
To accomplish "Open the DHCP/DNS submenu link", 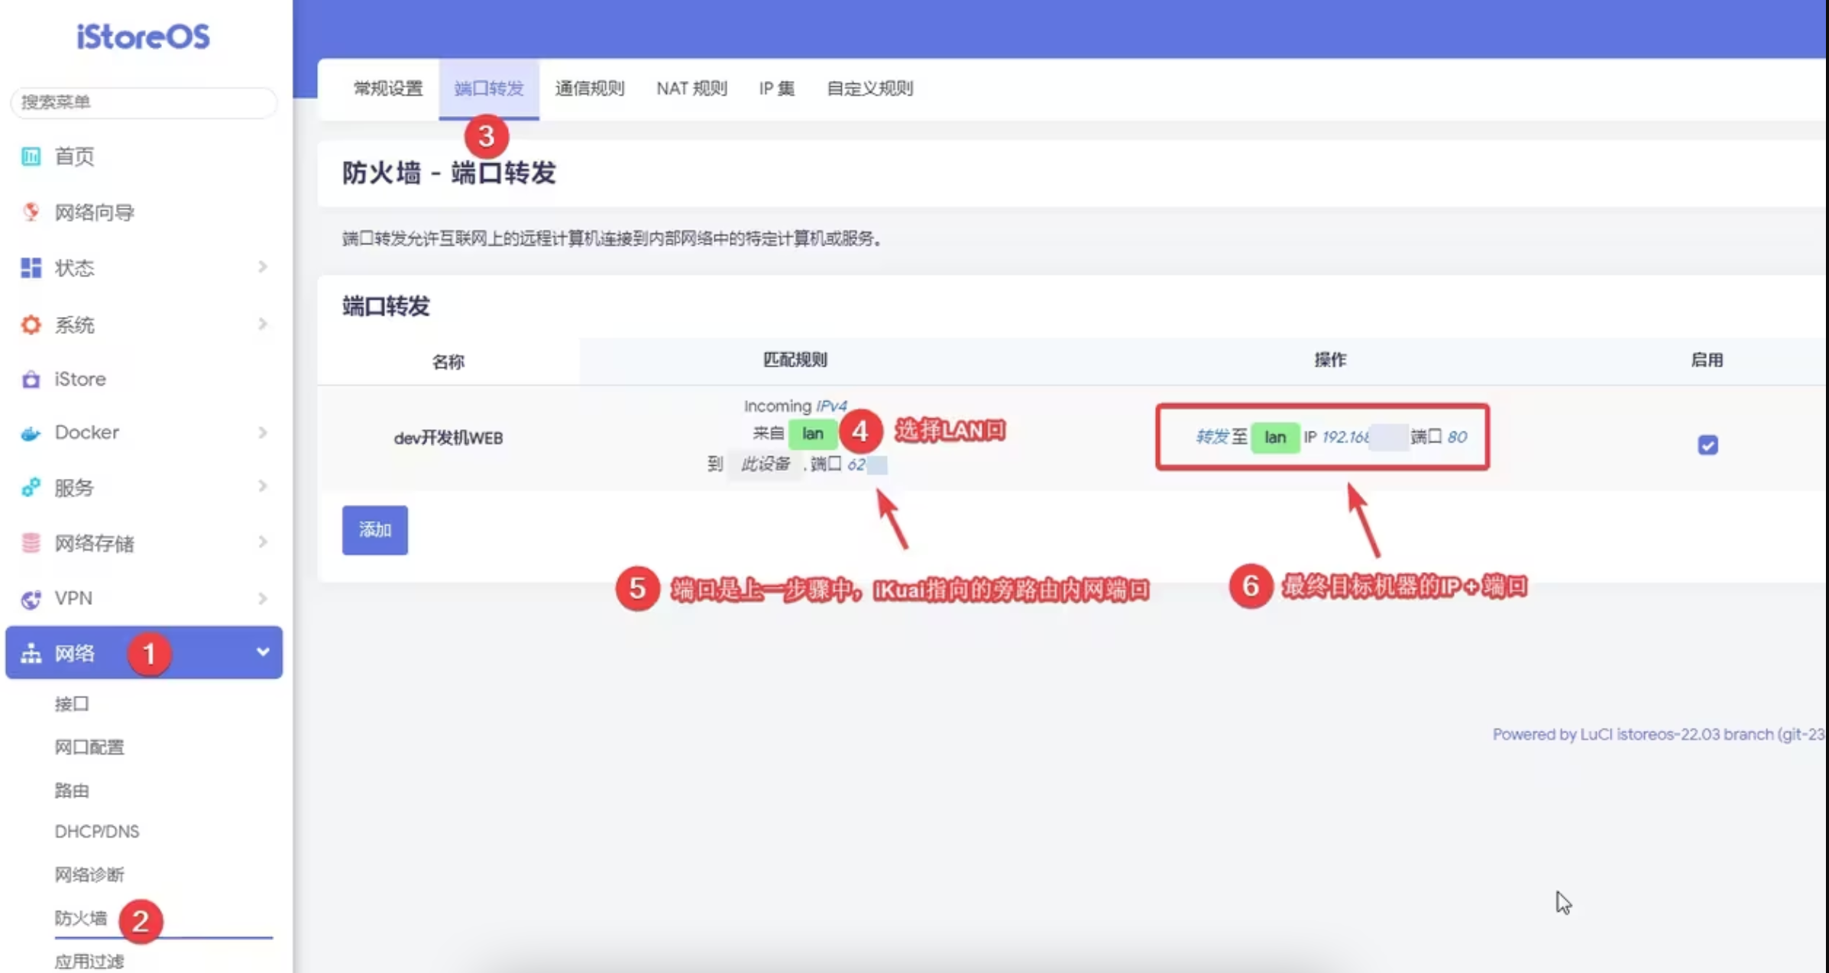I will 96,831.
